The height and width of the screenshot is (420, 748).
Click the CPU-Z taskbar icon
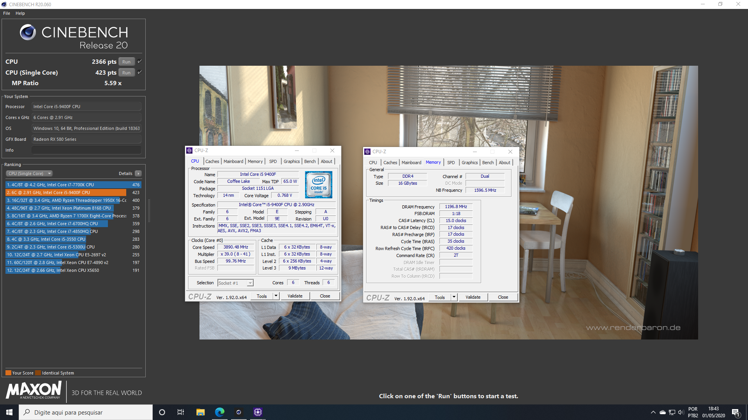point(258,412)
